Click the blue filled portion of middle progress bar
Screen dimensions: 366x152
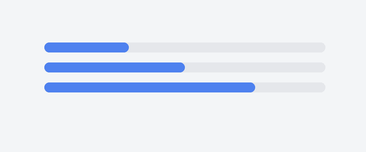(x=114, y=67)
